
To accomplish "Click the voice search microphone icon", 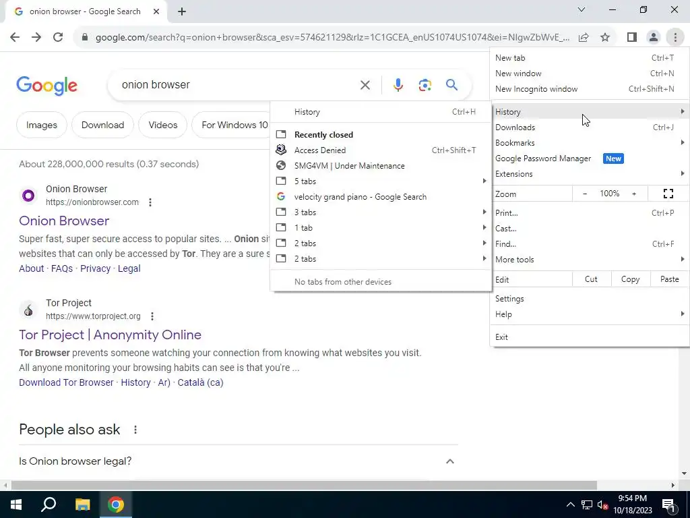I will coord(398,85).
